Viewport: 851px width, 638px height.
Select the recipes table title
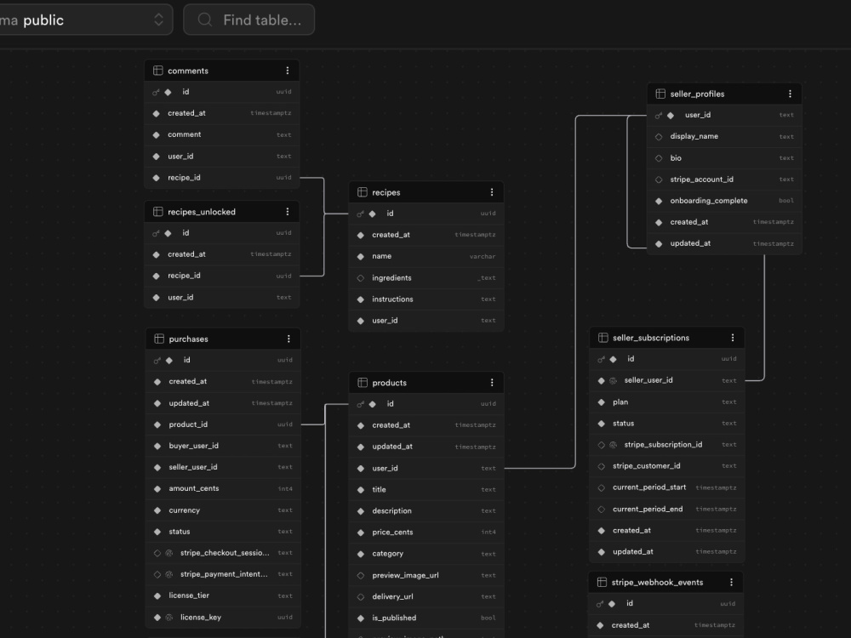coord(386,192)
